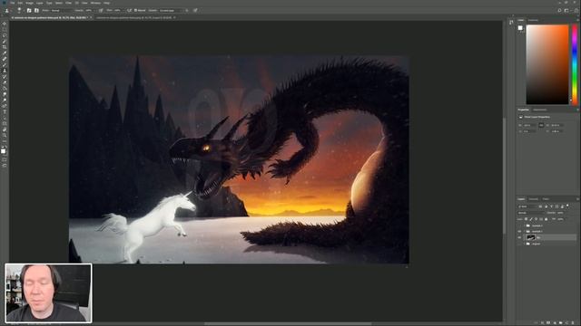Image resolution: width=581 pixels, height=326 pixels.
Task: Toggle pressure for opacity icon
Action: 101,10
